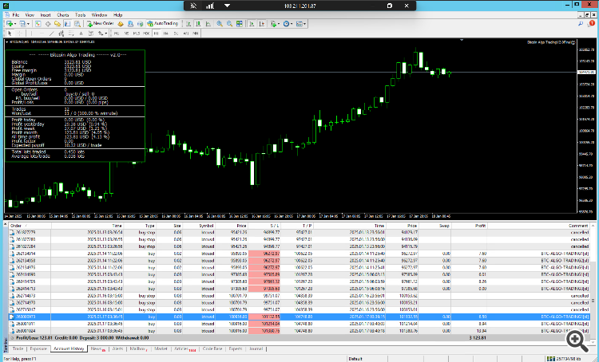
Task: Open the arrows objects dropdown
Action: point(105,33)
